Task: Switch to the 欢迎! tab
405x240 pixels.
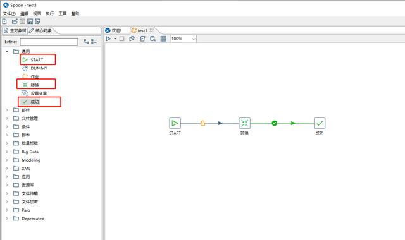Action: pyautogui.click(x=114, y=31)
